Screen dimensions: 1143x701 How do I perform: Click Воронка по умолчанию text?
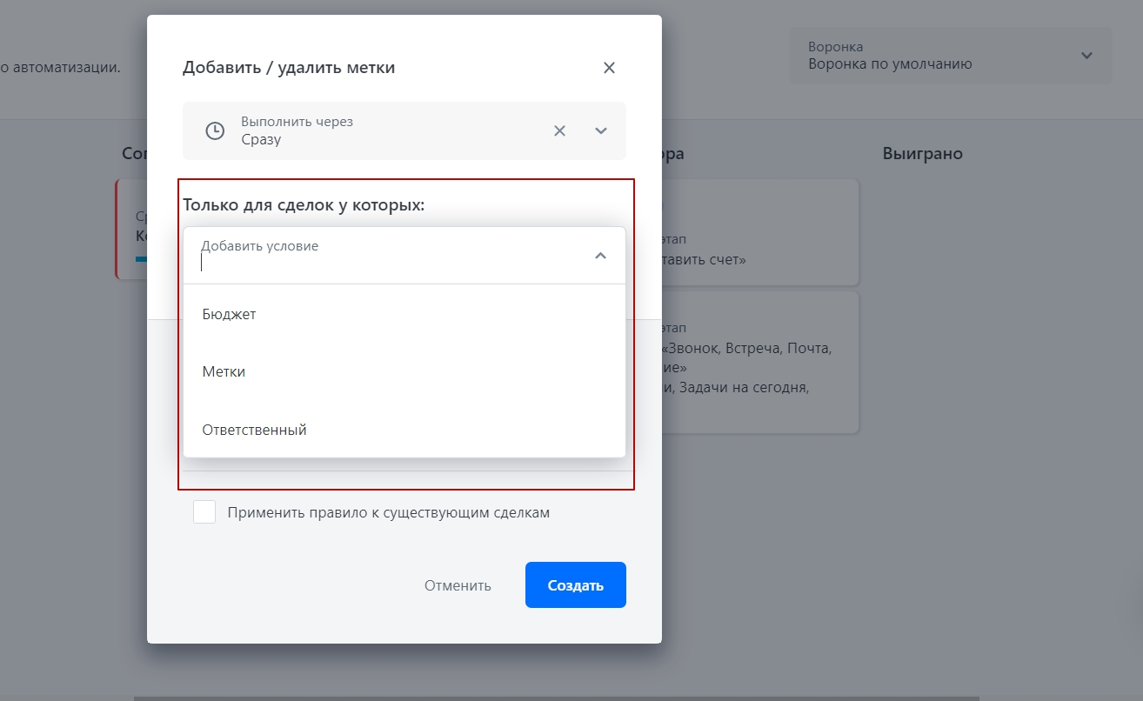pyautogui.click(x=890, y=63)
